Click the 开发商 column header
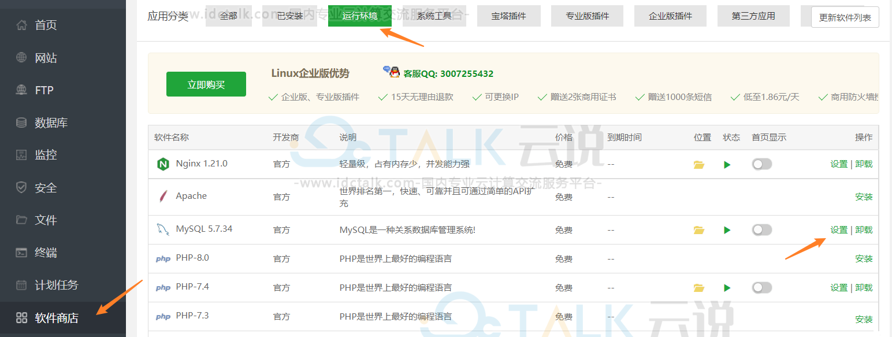The image size is (892, 337). (x=286, y=138)
